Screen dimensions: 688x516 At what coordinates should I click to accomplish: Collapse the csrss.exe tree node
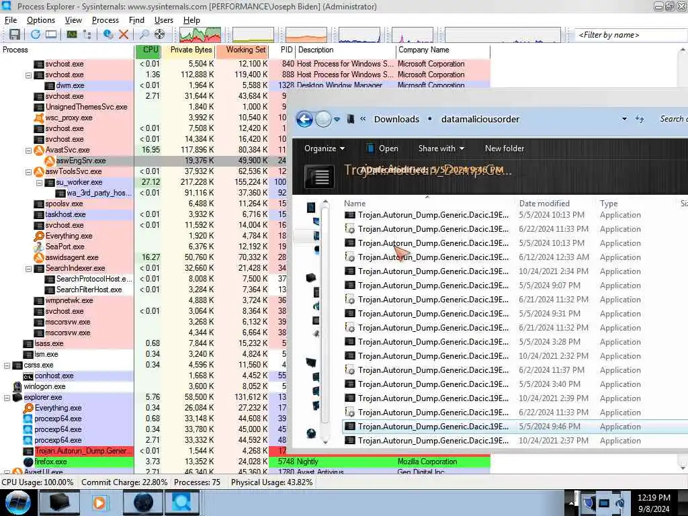pyautogui.click(x=7, y=365)
